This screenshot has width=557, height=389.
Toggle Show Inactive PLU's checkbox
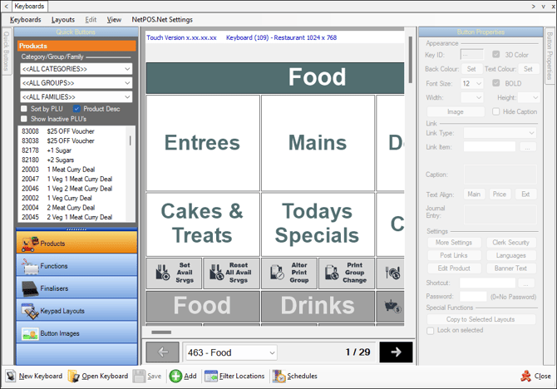click(x=24, y=119)
